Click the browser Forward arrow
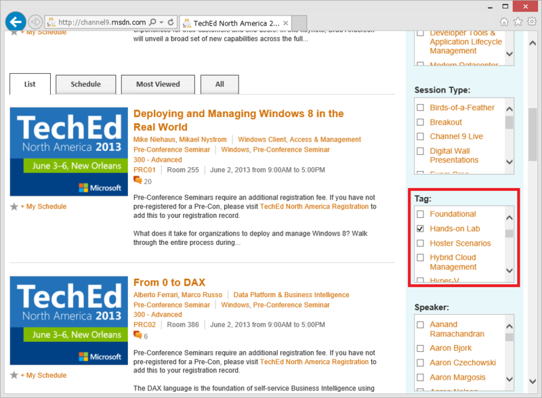 point(35,22)
